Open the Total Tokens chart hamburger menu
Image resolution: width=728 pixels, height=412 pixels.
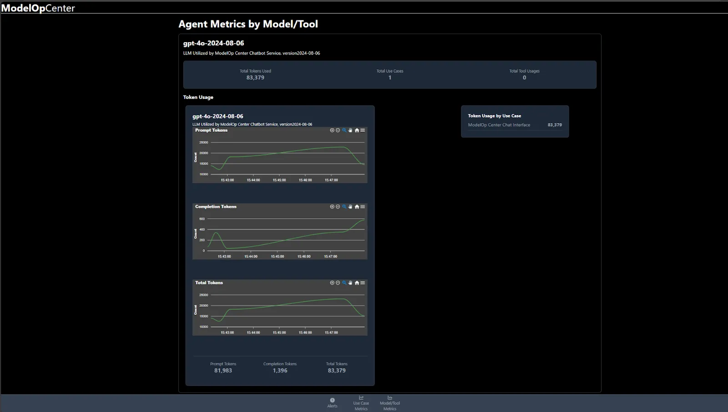(x=363, y=283)
